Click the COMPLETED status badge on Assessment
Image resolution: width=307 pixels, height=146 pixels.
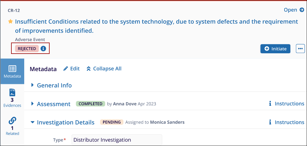(90, 104)
